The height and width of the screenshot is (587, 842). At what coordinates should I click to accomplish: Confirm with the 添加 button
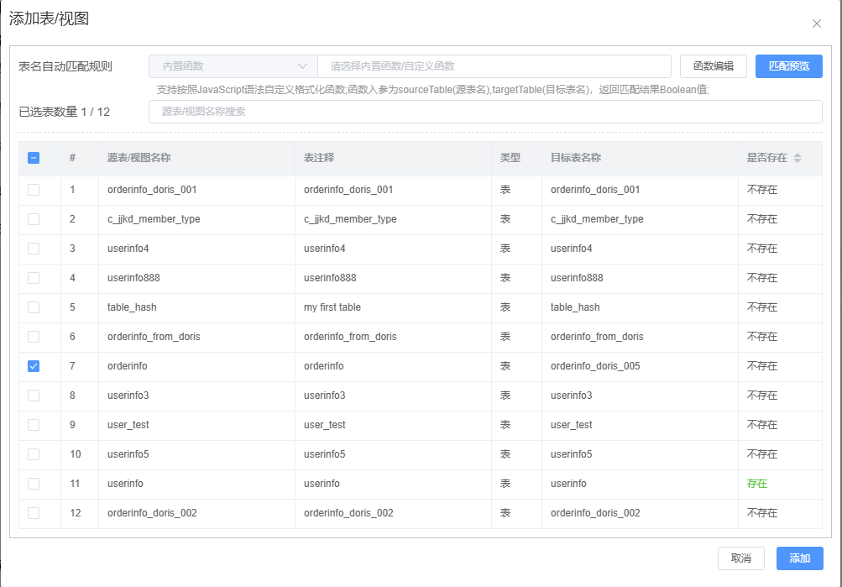799,558
